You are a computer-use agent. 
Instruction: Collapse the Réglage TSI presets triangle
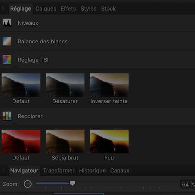click(x=15, y=67)
